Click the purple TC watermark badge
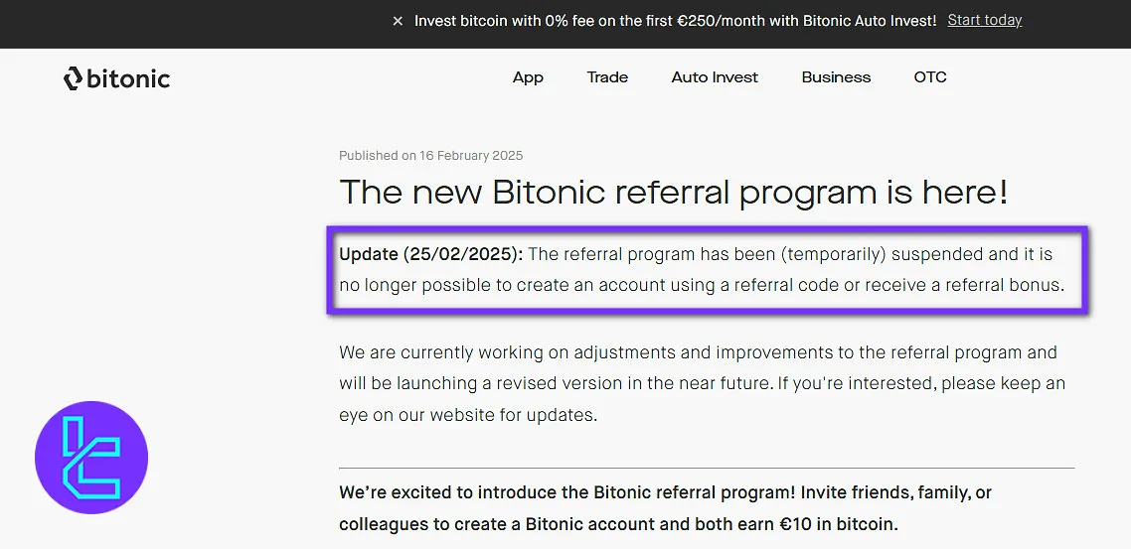This screenshot has height=549, width=1131. click(x=91, y=458)
